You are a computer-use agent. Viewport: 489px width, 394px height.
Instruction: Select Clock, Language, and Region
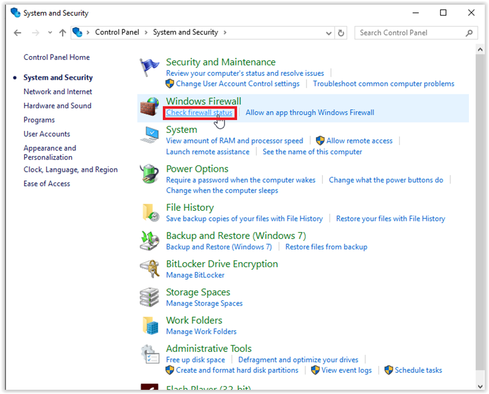[x=71, y=170]
